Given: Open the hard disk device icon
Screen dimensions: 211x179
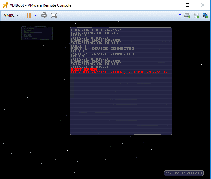Looking at the screenshot, I should pyautogui.click(x=187, y=15).
